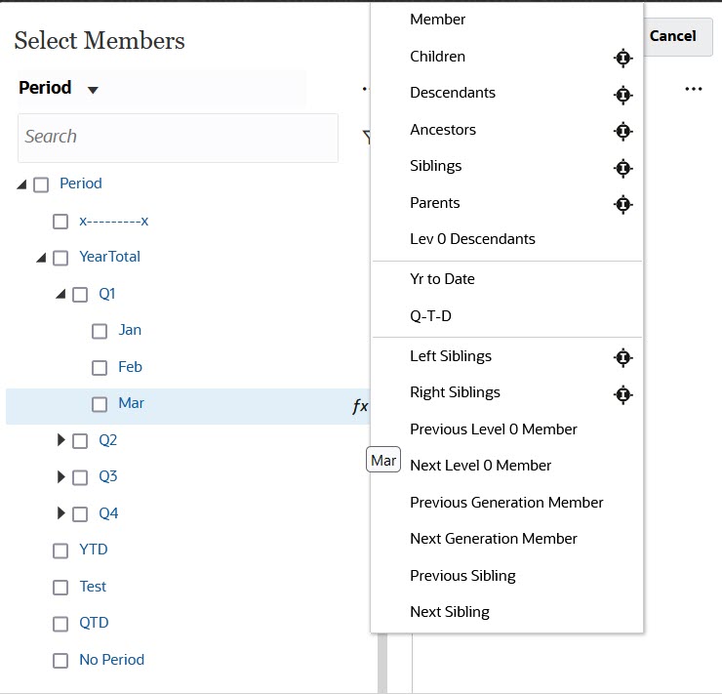Select the No Period checkbox
722x694 pixels.
(60, 661)
